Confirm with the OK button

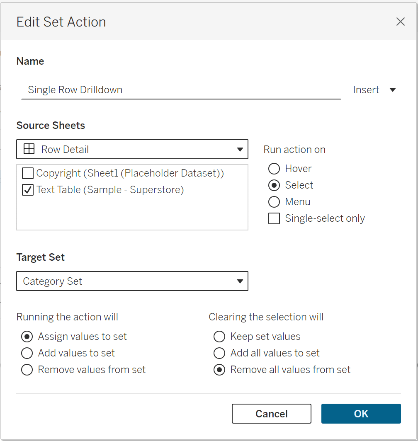click(361, 414)
